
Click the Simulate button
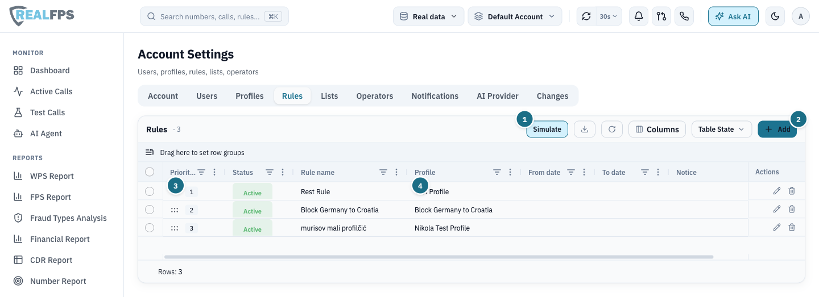click(x=547, y=129)
